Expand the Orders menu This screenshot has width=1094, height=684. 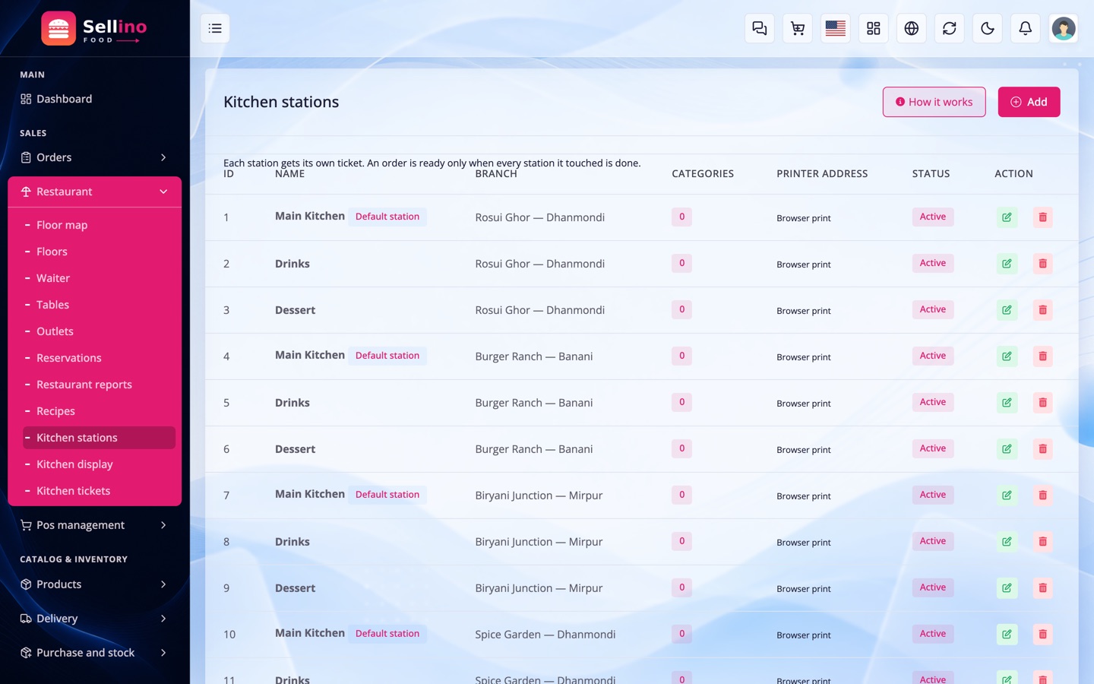click(x=94, y=157)
